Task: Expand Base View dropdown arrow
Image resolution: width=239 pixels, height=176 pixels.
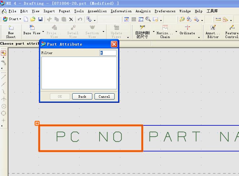Action: [x=43, y=31]
